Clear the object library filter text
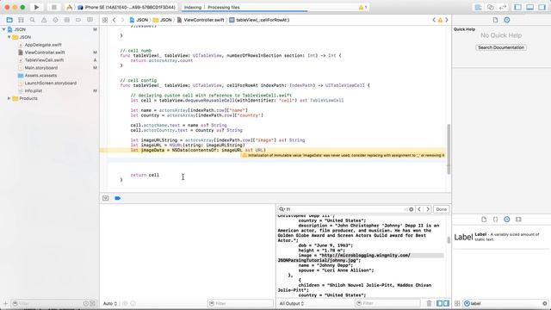This screenshot has height=310, width=551. [x=545, y=303]
